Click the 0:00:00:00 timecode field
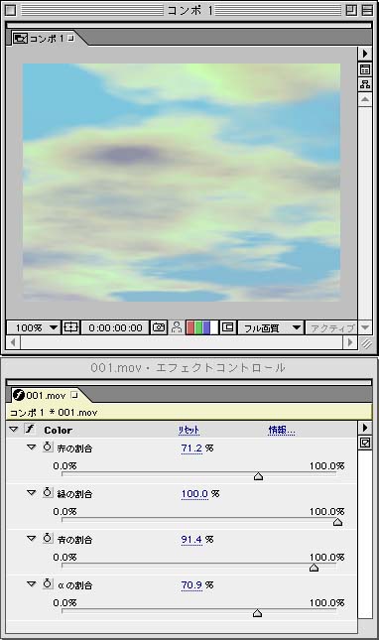 click(115, 327)
